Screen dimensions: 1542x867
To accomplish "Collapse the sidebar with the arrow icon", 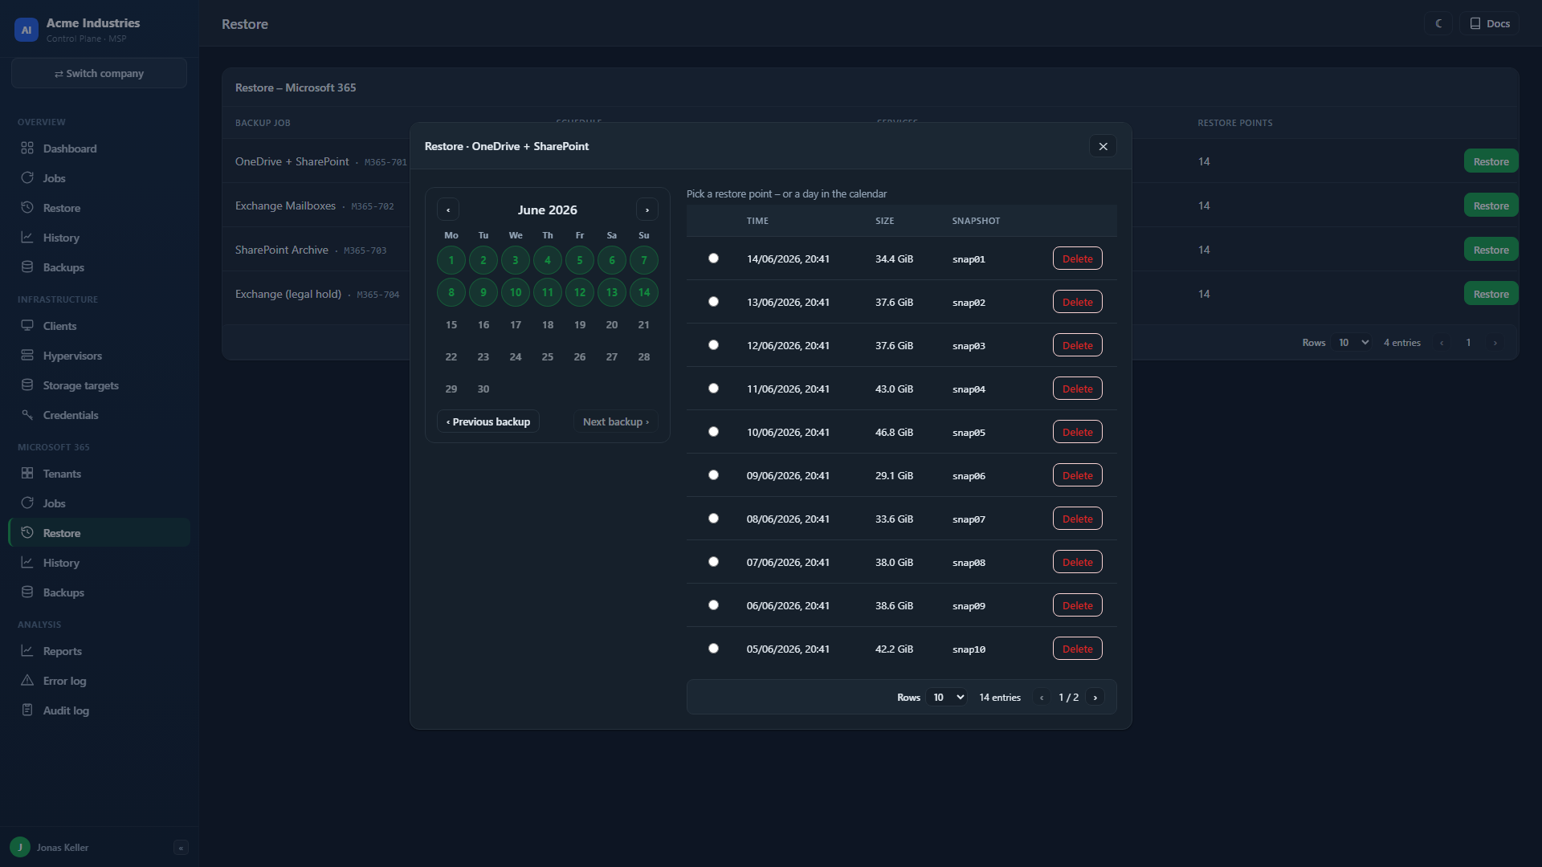I will tap(181, 848).
